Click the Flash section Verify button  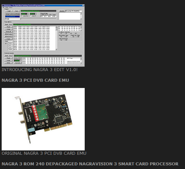pyautogui.click(x=8, y=29)
